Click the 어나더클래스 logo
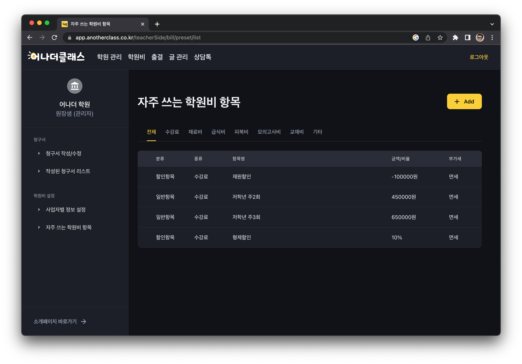This screenshot has height=364, width=522. 56,57
